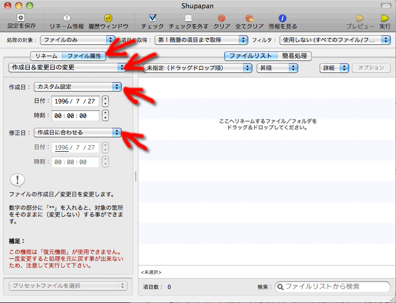
Task: Open the 修正日 作成日に合わせる dropdown
Action: 78,132
